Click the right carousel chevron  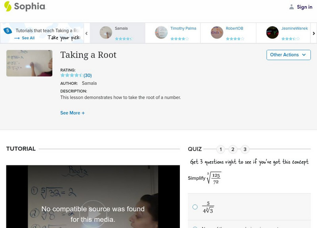click(x=313, y=33)
